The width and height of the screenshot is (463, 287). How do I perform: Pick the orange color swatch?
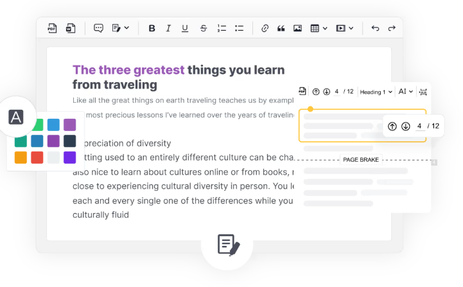point(21,157)
